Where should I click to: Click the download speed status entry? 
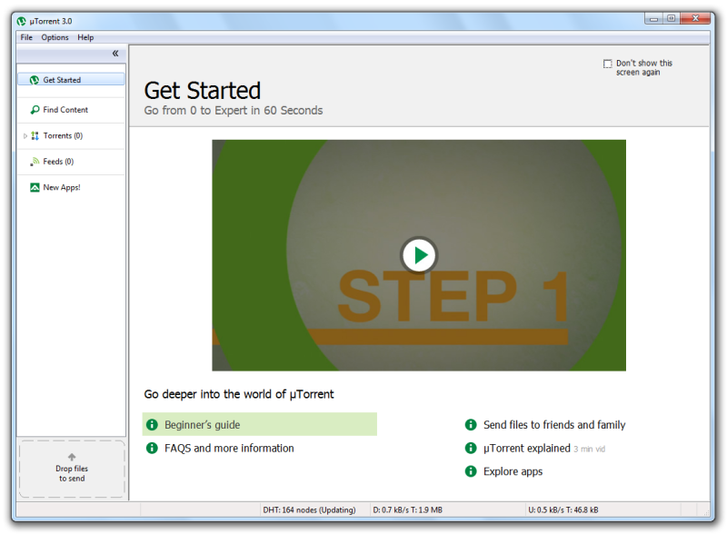coord(407,509)
